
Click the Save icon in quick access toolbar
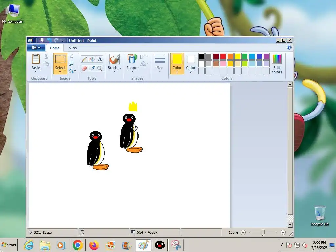click(42, 40)
